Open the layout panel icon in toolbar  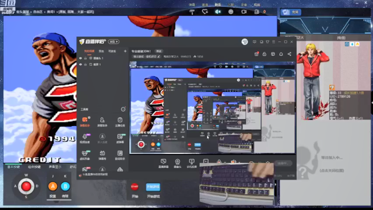pyautogui.click(x=273, y=54)
